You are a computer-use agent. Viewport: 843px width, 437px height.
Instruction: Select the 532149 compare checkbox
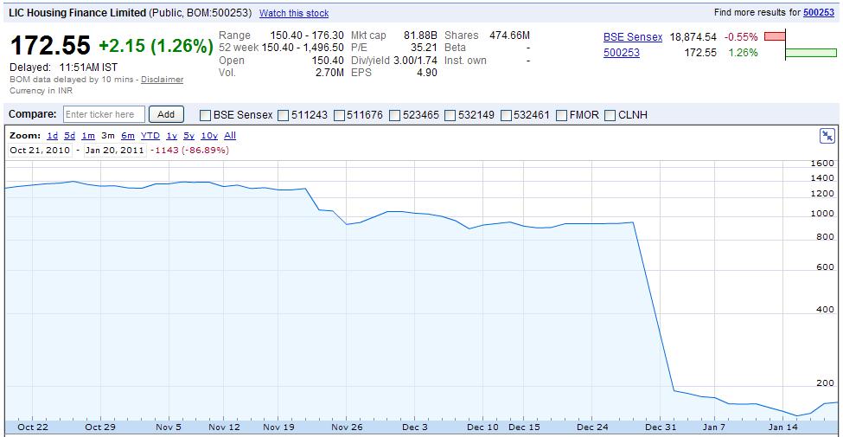(450, 114)
